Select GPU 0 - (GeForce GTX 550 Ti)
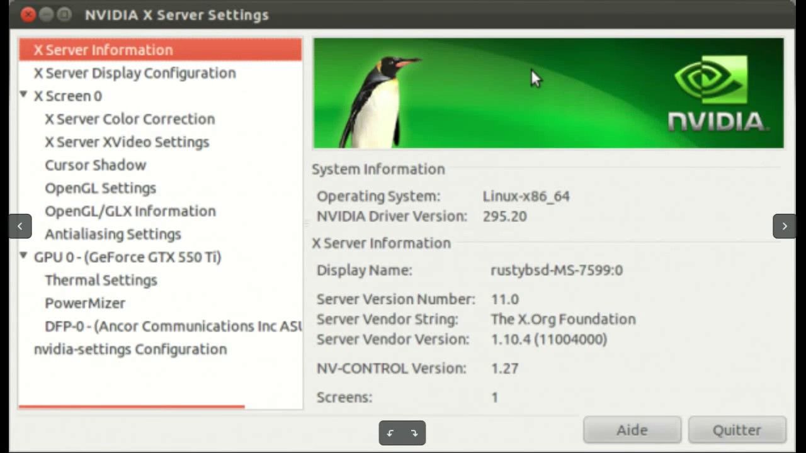 tap(128, 257)
